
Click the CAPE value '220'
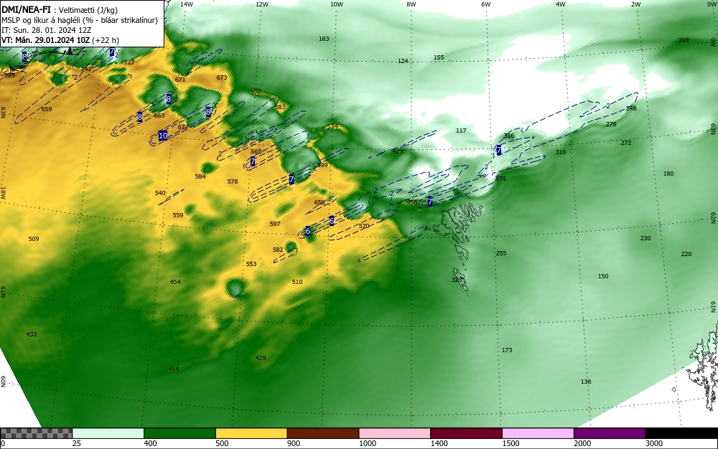(x=686, y=254)
